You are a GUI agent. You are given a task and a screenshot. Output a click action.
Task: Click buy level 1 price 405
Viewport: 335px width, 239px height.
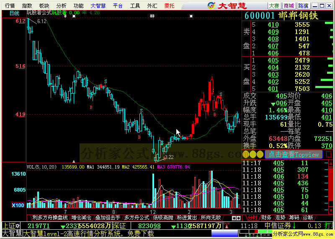click(273, 60)
